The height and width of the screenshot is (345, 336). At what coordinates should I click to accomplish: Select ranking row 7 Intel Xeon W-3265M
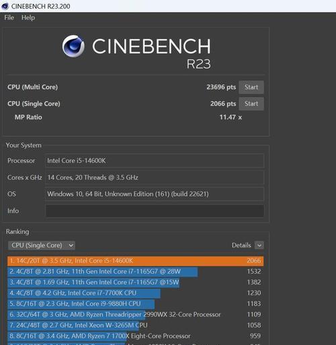click(136, 325)
